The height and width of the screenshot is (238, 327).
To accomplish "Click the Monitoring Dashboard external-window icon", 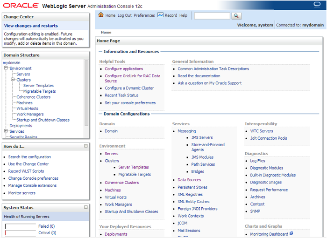I will point(291,234).
